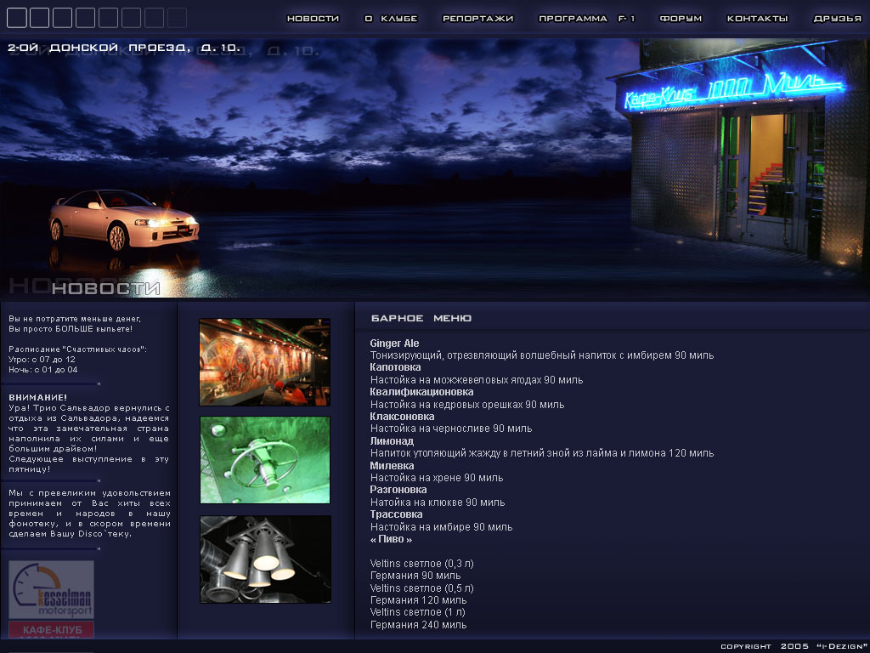Click the neon Кафе-Клуб 1000 Миль sign
This screenshot has width=870, height=653.
pyautogui.click(x=732, y=90)
